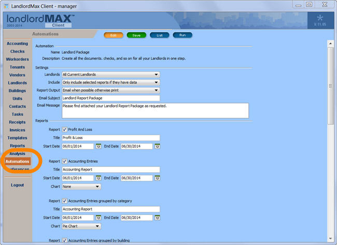Open the Chart dropdown set to None
This screenshot has height=245, width=337.
81,187
